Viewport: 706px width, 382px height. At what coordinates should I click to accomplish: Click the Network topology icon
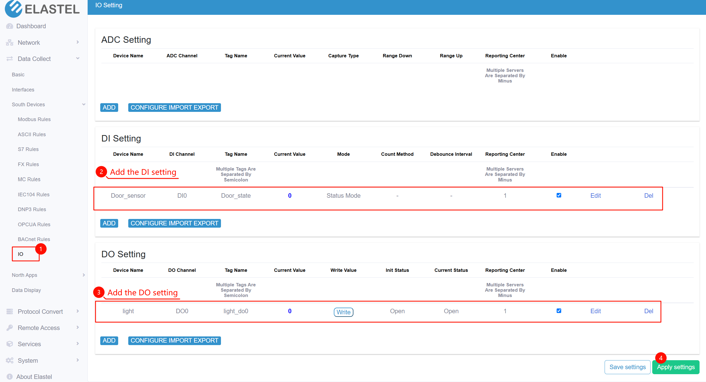[10, 43]
